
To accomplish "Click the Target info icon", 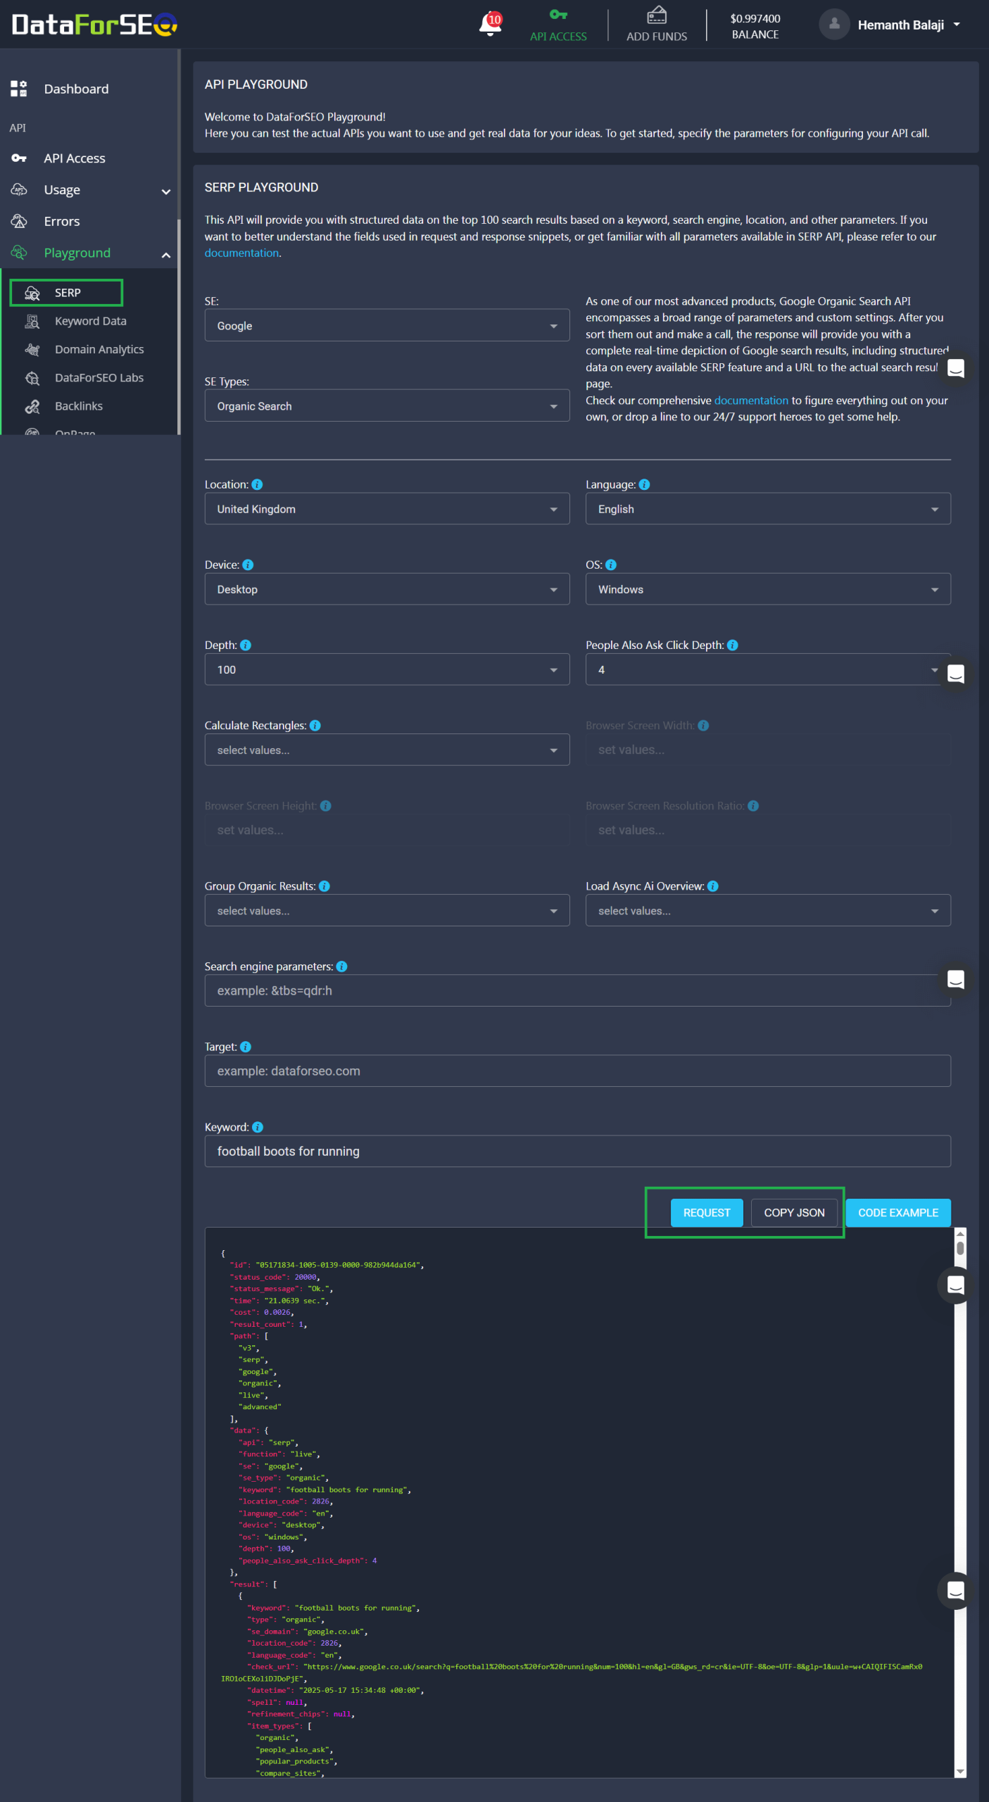I will tap(246, 1047).
